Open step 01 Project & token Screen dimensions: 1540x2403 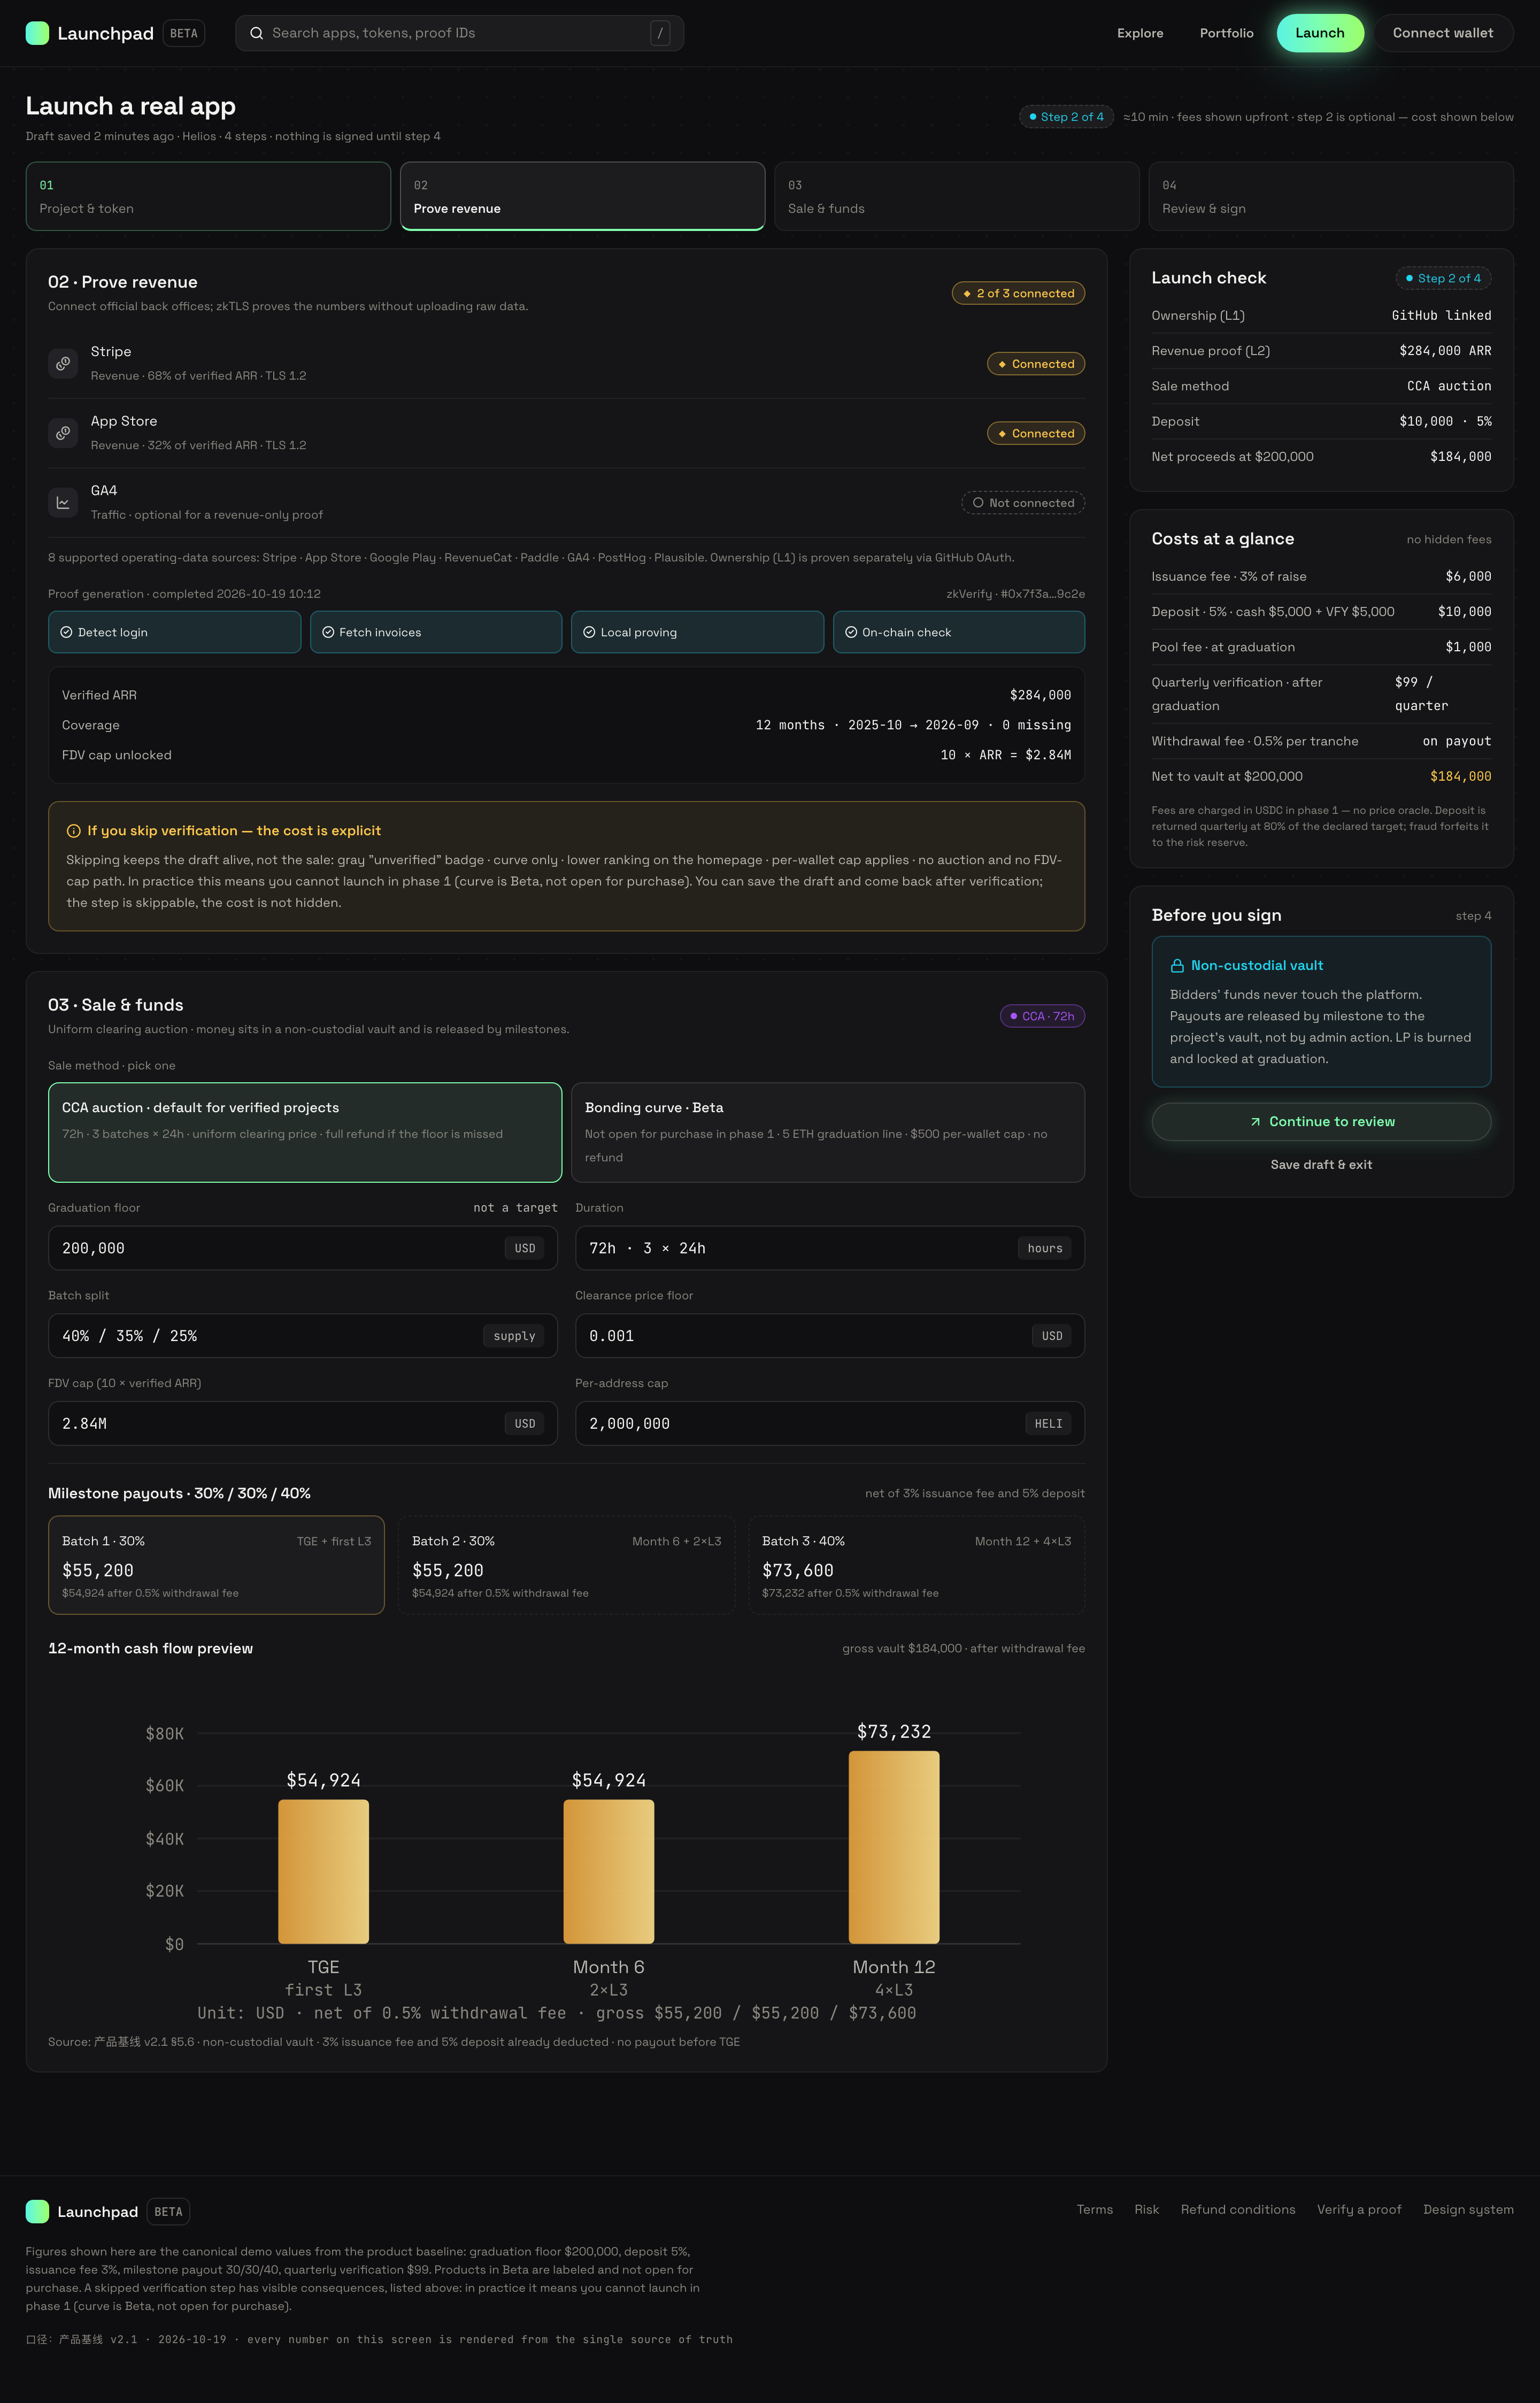pyautogui.click(x=208, y=196)
